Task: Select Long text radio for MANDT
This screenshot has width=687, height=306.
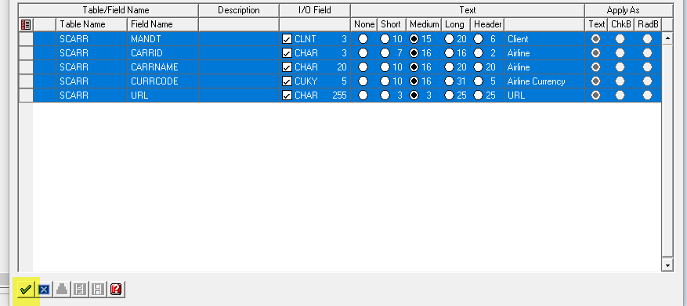Action: 449,39
